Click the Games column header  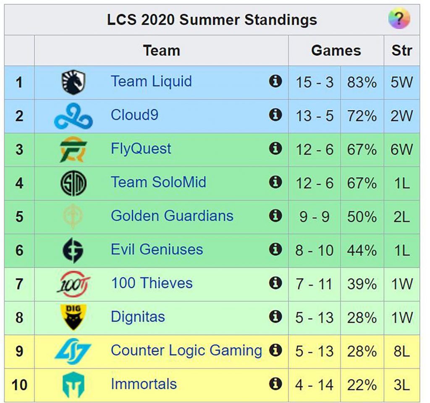coord(336,50)
